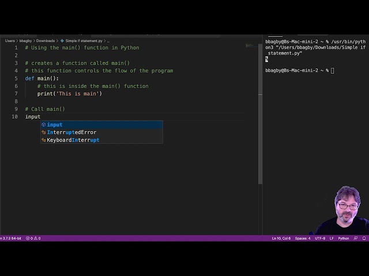The height and width of the screenshot is (276, 369).
Task: Change indentation via 'Spaces: 4'
Action: (x=303, y=238)
